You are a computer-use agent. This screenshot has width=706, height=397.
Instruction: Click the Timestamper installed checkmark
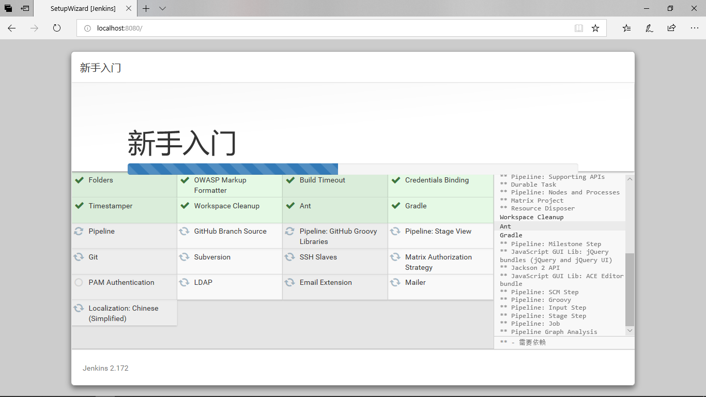point(79,206)
